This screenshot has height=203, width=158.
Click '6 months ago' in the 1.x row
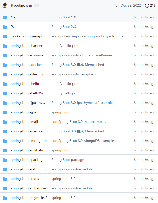click(x=144, y=17)
